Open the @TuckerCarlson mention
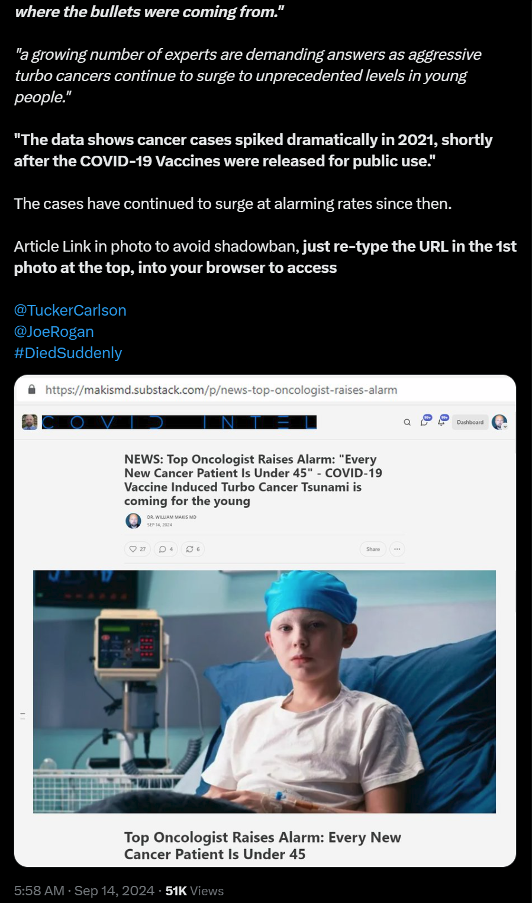 click(70, 310)
